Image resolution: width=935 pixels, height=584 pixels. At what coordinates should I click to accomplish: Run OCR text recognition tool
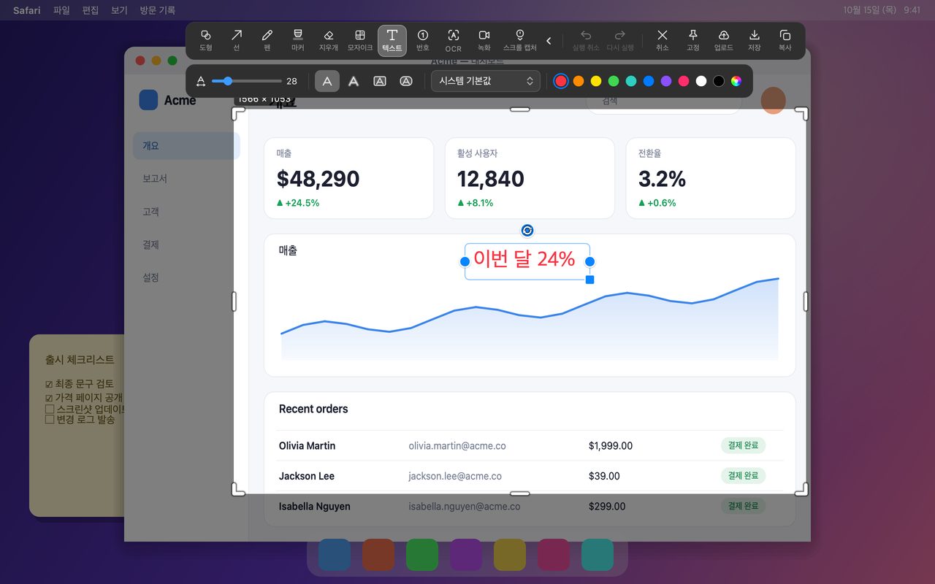[454, 40]
